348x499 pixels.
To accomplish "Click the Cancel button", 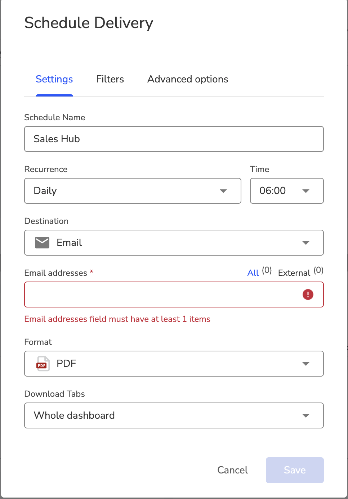I will [x=233, y=470].
